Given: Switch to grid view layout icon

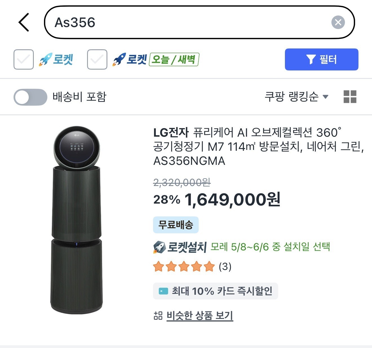Looking at the screenshot, I should pos(350,97).
